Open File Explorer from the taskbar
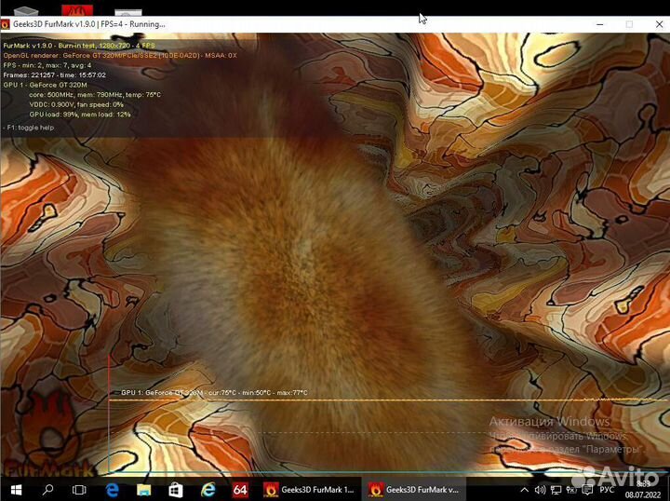 coord(144,489)
